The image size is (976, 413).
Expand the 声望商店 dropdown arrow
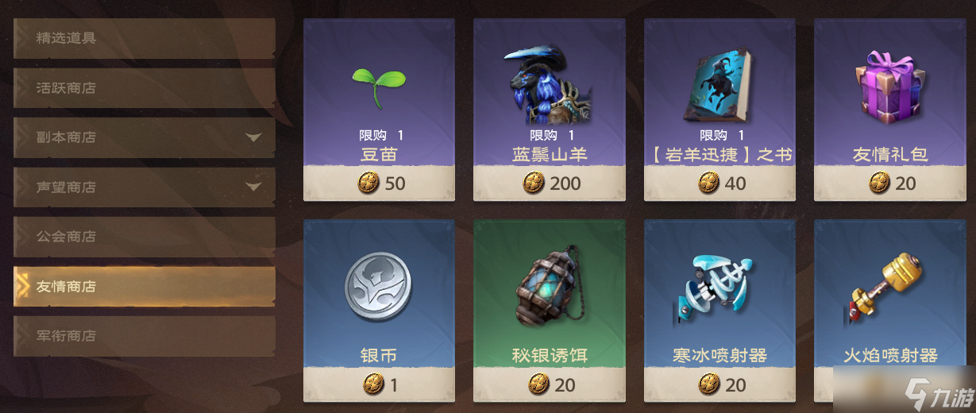253,187
